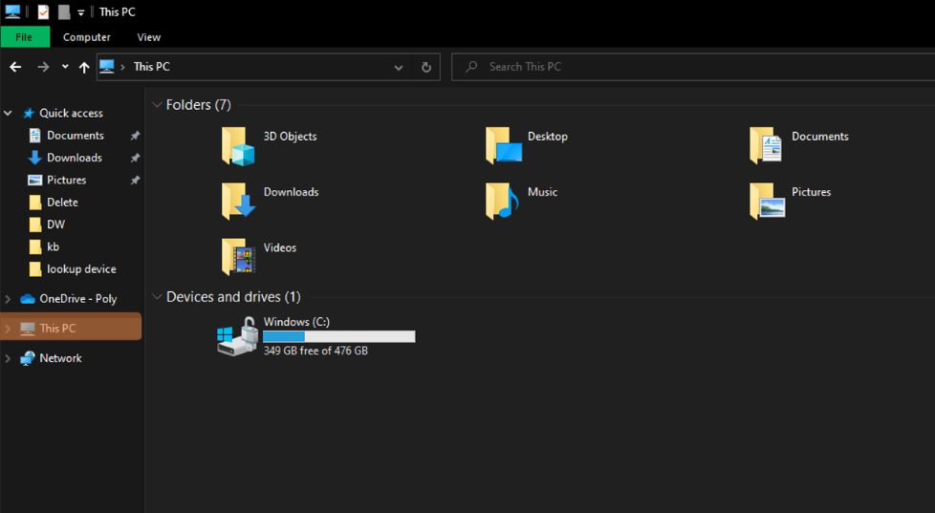Click the pin icon next to Downloads
The height and width of the screenshot is (513, 935).
pos(136,158)
